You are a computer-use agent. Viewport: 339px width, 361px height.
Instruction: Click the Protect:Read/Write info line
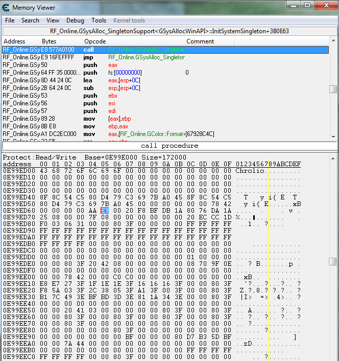coord(94,157)
